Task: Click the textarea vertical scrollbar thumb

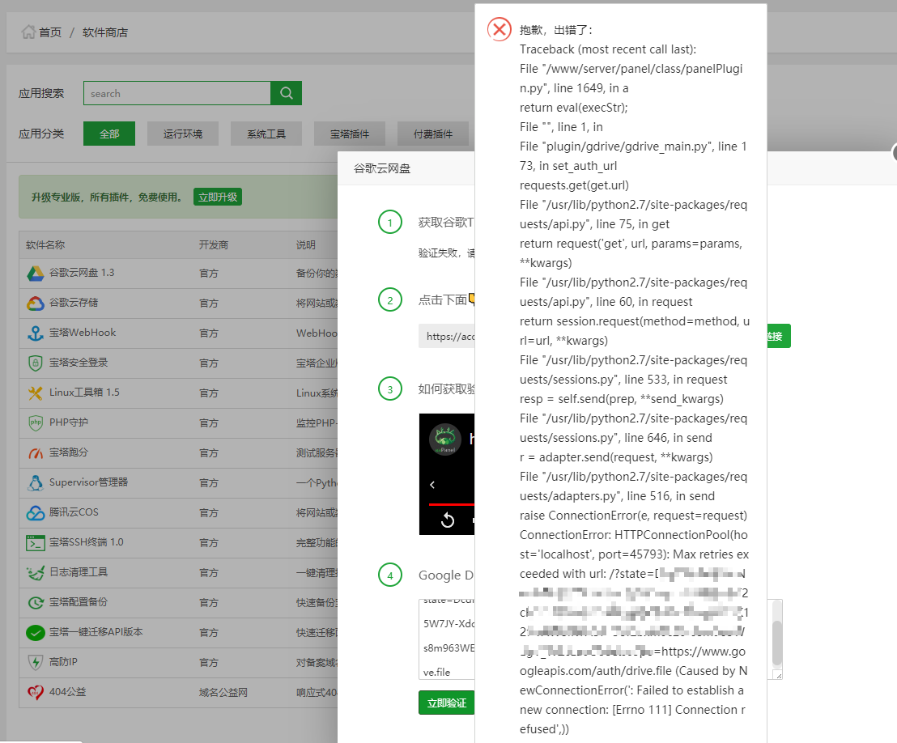Action: point(777,643)
